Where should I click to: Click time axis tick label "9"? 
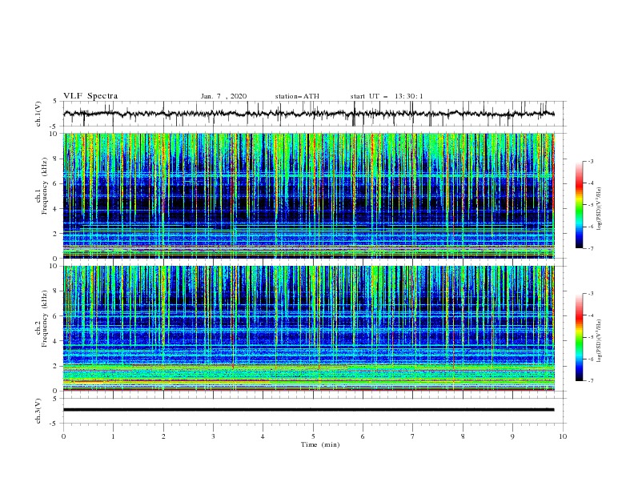point(512,436)
